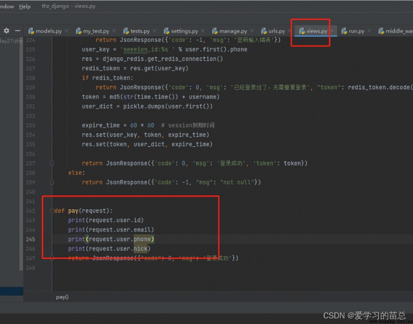
Task: Click the highlighted 'nick' attribute on line 246
Action: pos(140,249)
